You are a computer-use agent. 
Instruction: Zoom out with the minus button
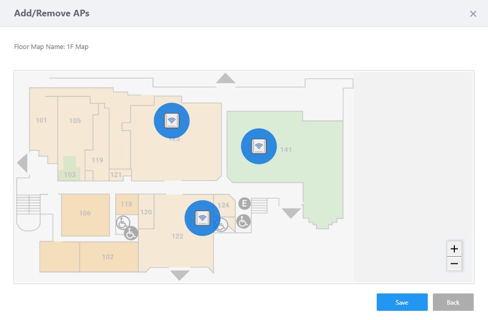(454, 263)
